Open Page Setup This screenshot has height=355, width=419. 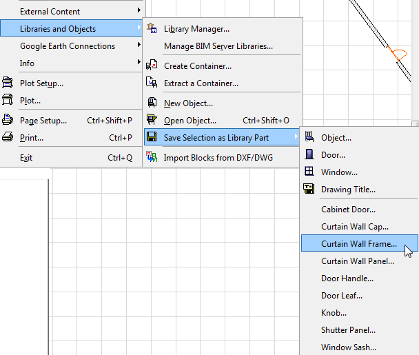click(x=71, y=121)
